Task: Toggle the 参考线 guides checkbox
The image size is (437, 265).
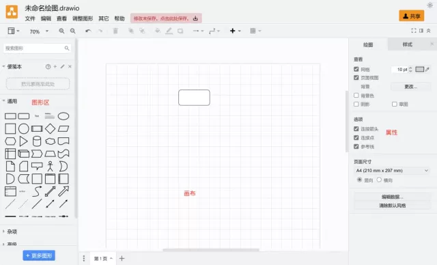Action: (356, 146)
